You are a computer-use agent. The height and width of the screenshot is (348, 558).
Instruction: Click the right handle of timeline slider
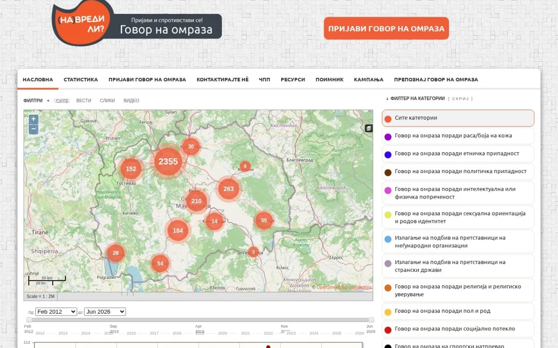click(x=371, y=320)
